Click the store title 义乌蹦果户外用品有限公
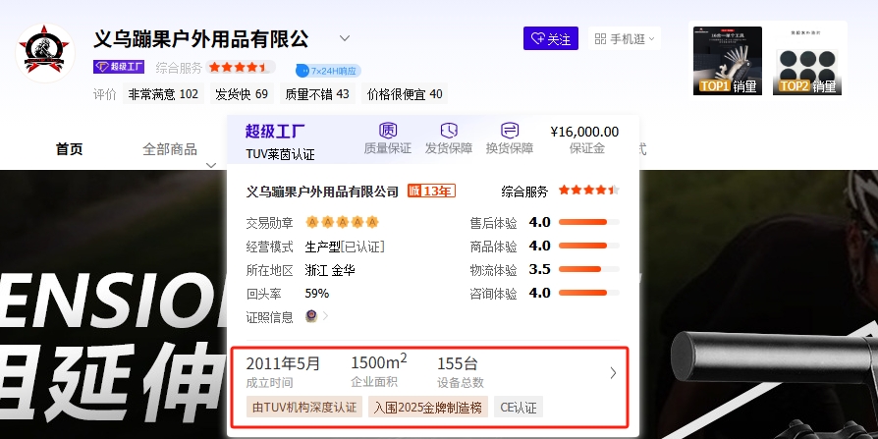 click(201, 38)
